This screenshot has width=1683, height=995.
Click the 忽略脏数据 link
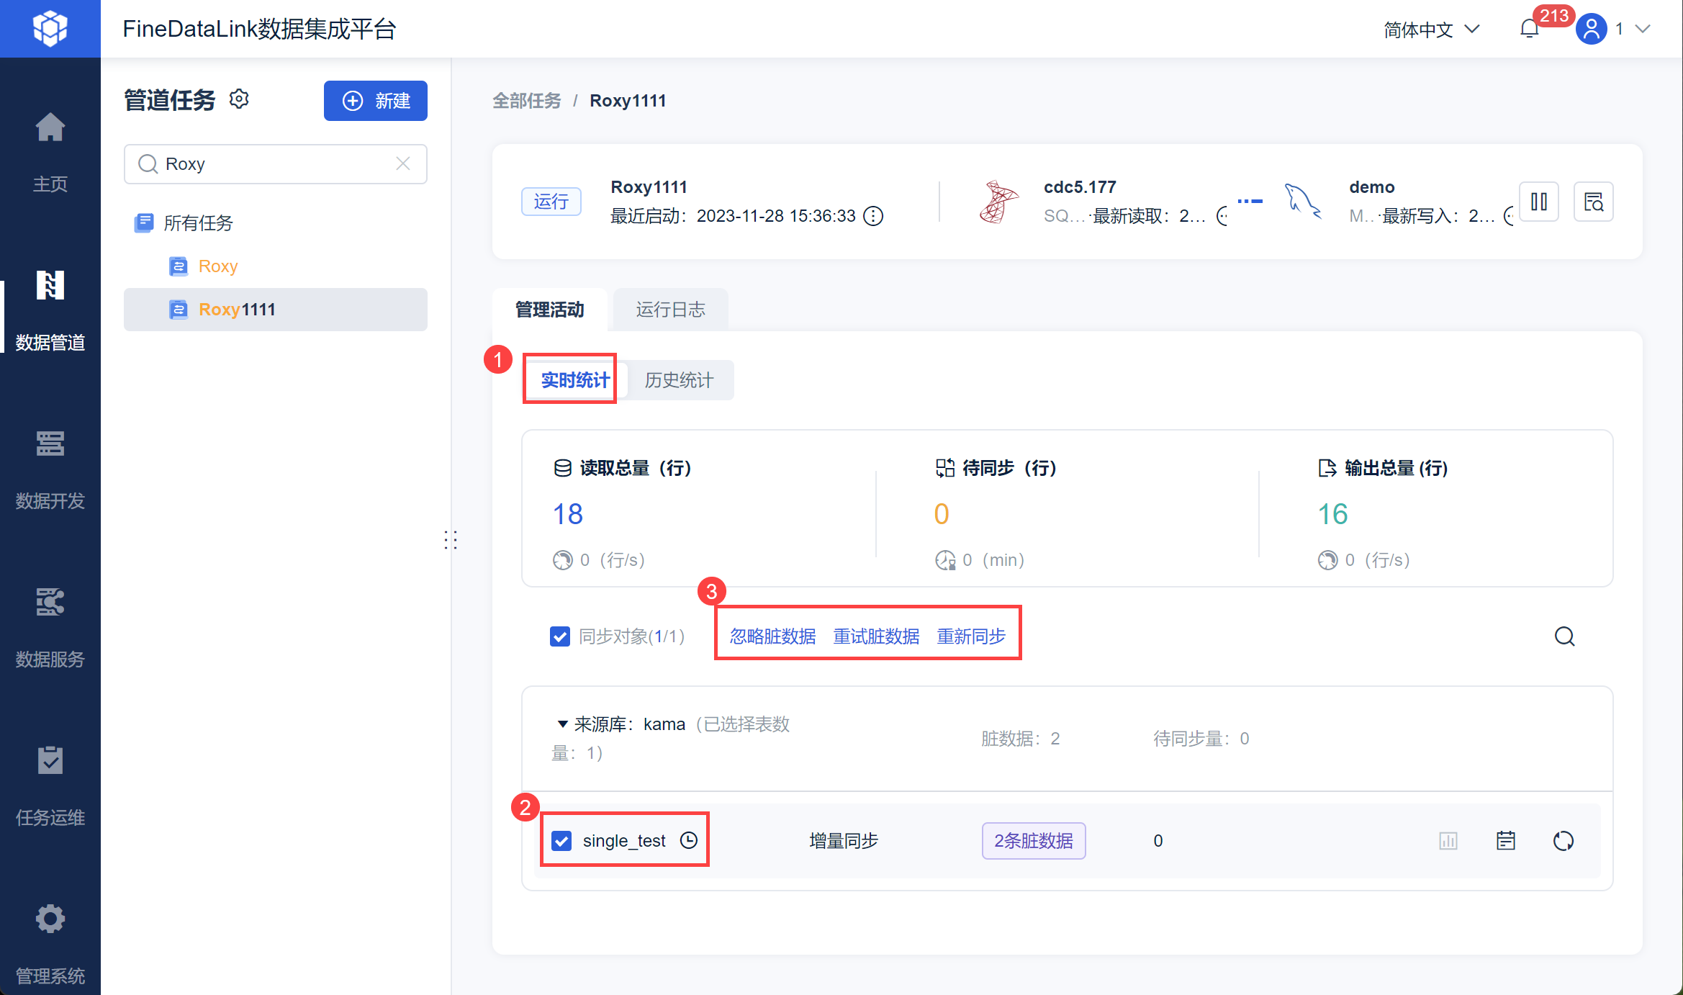tap(772, 636)
